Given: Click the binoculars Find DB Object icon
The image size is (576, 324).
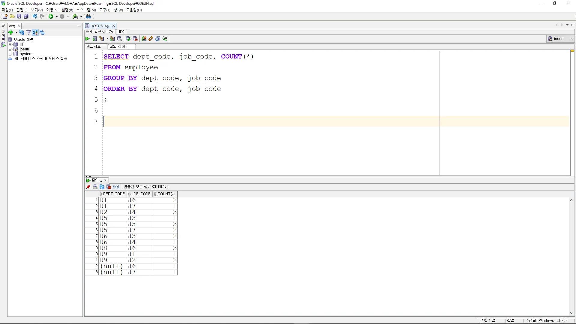Looking at the screenshot, I should (88, 16).
